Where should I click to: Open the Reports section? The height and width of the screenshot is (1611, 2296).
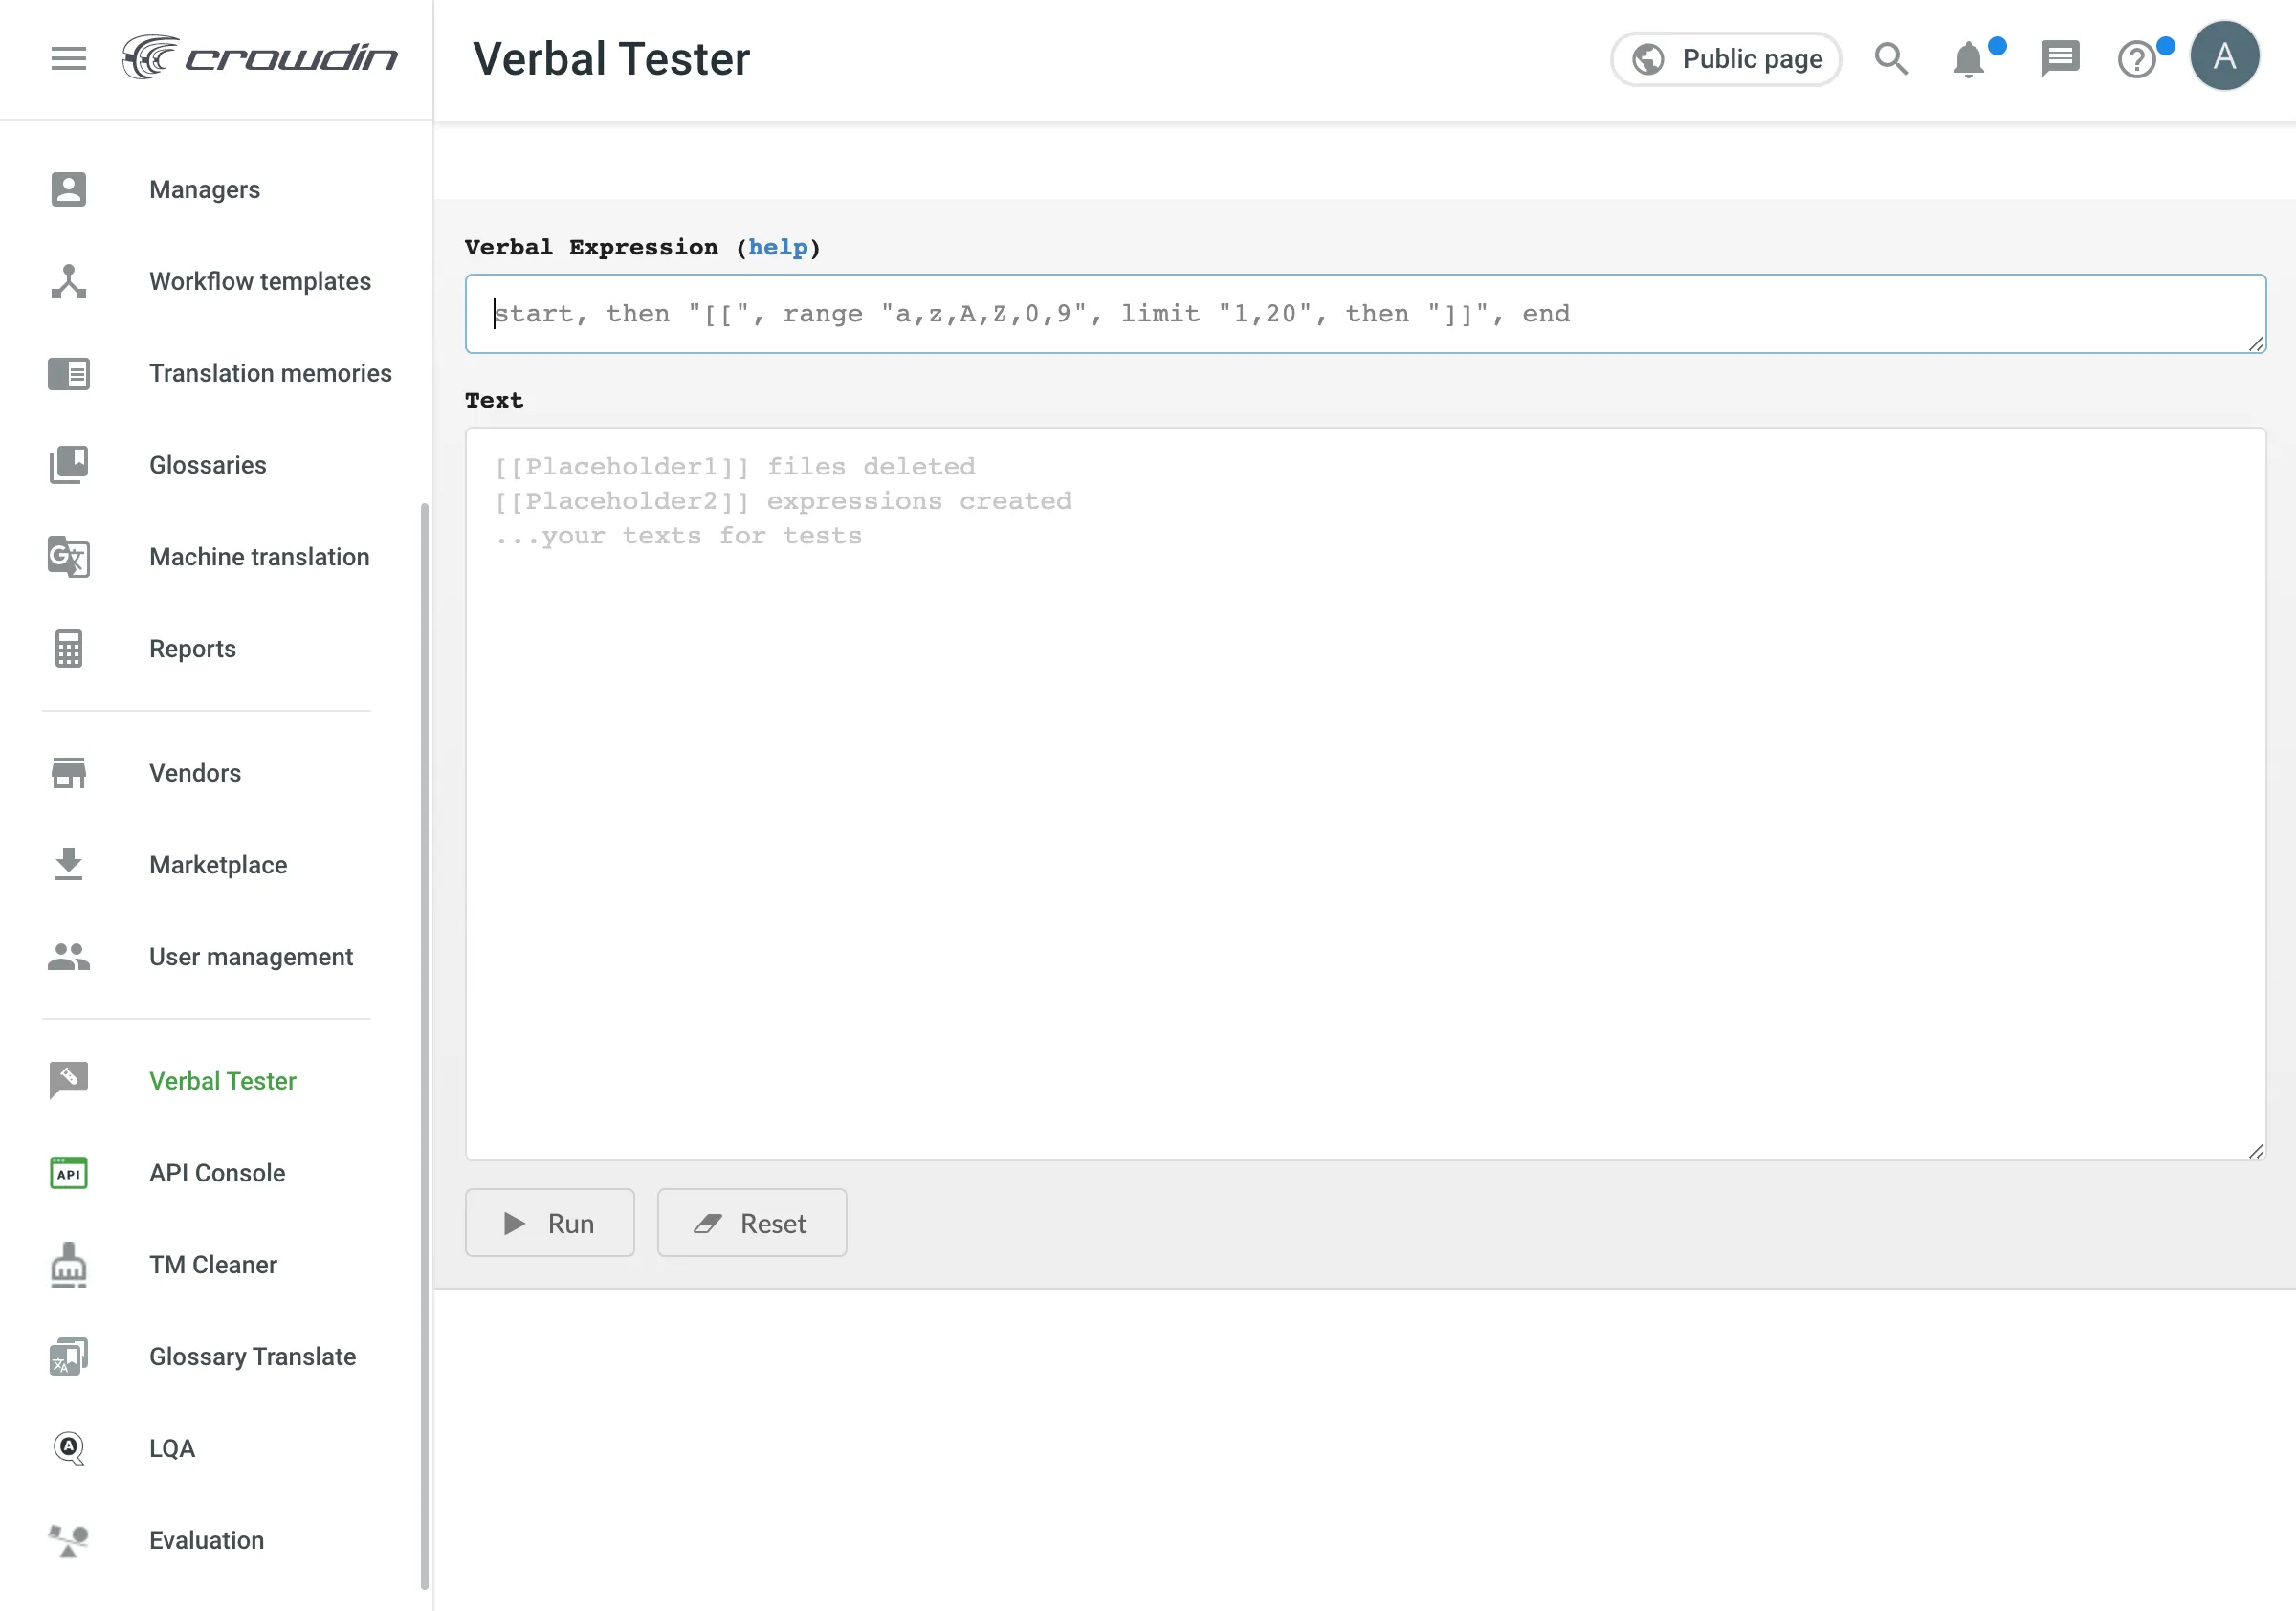tap(192, 649)
